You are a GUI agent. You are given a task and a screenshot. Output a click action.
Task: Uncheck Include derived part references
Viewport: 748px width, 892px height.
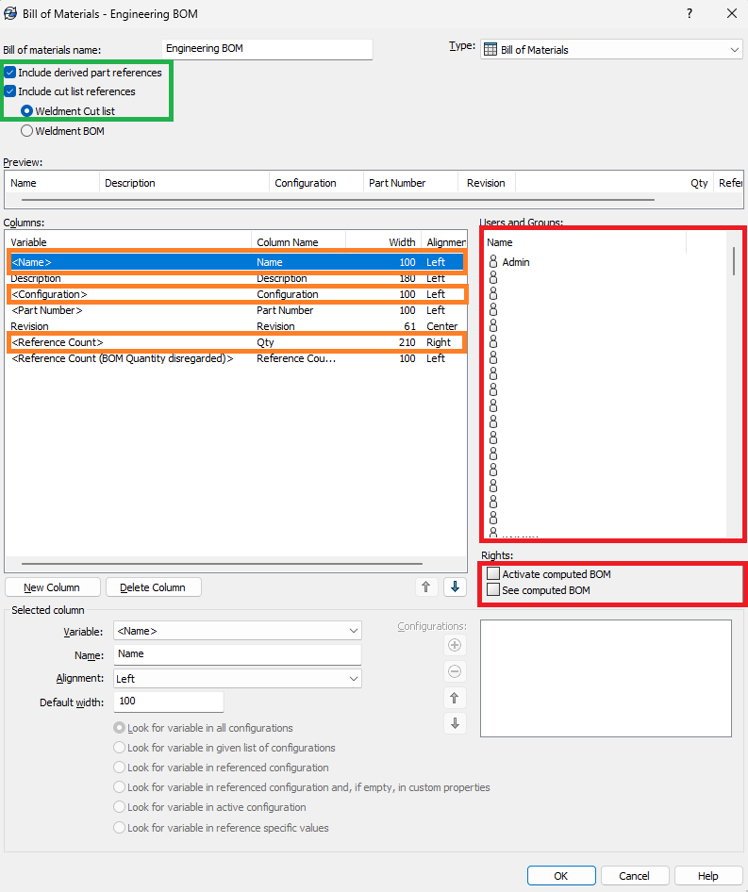pos(10,73)
